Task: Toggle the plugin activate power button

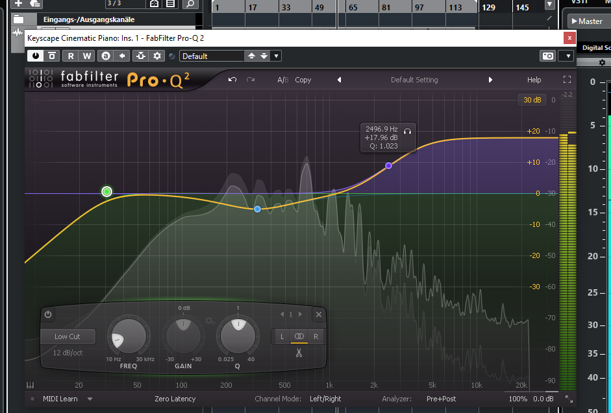Action: pos(34,56)
